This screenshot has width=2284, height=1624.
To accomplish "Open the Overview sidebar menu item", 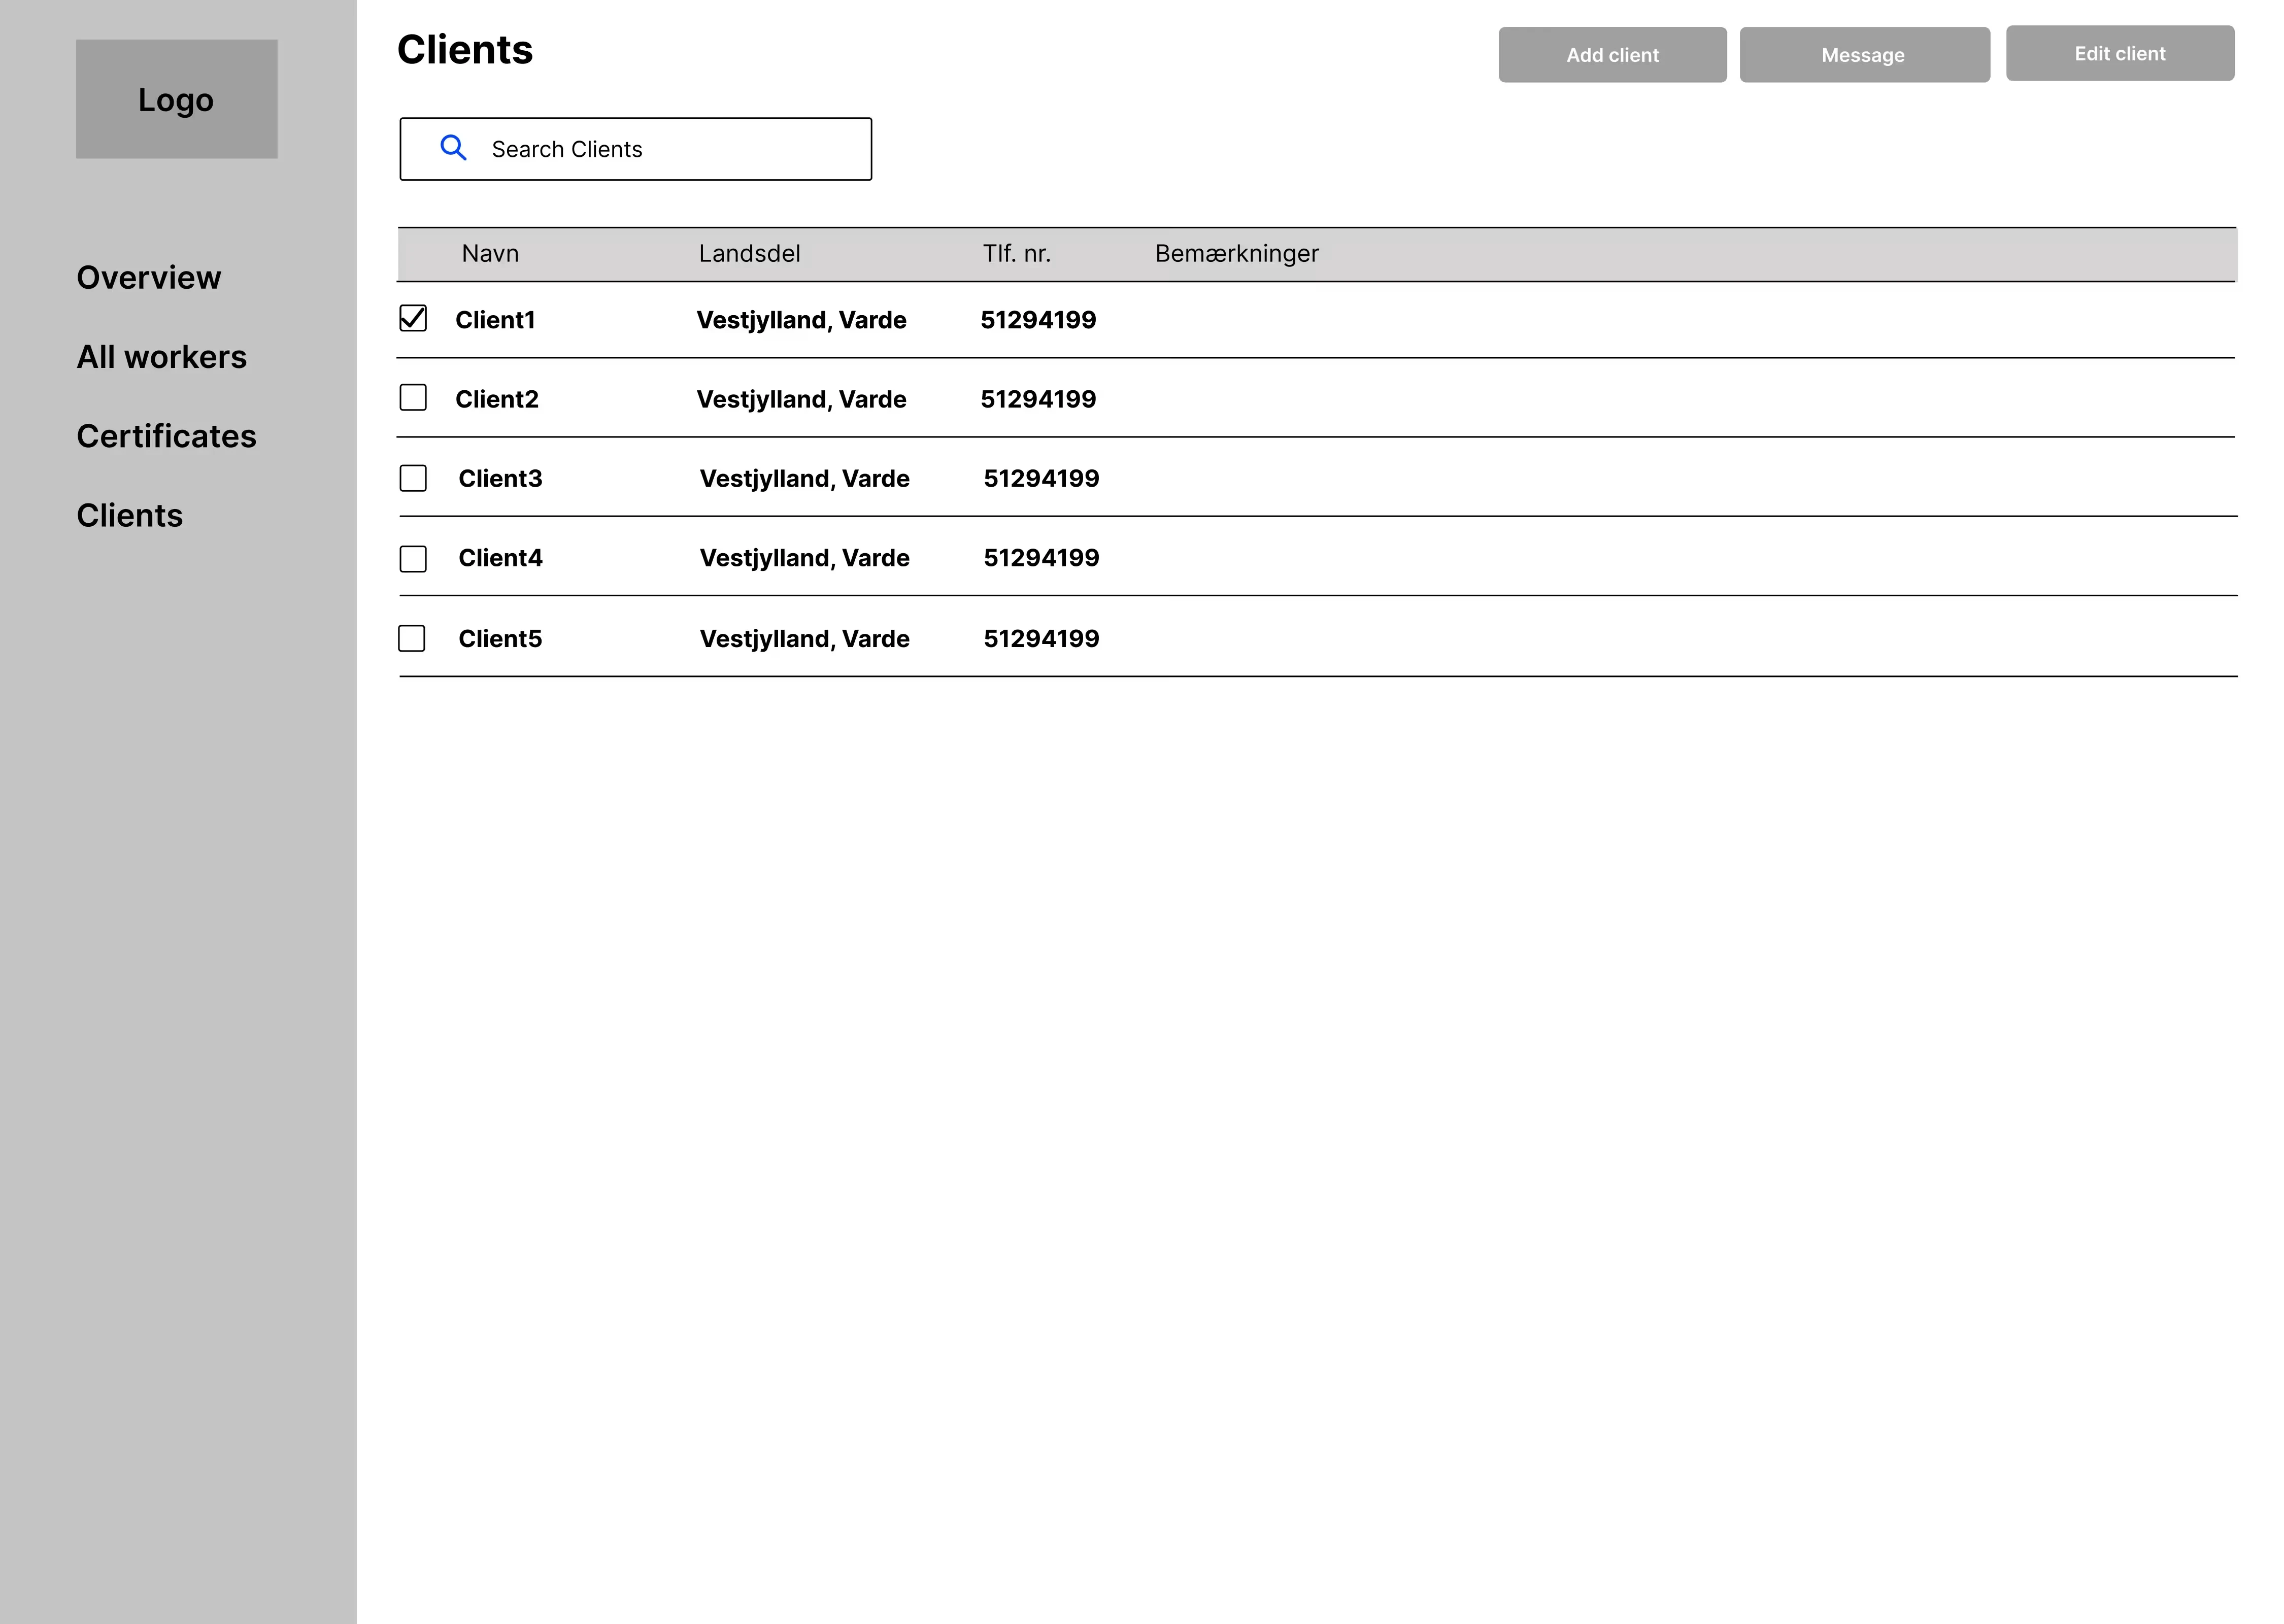I will (149, 277).
